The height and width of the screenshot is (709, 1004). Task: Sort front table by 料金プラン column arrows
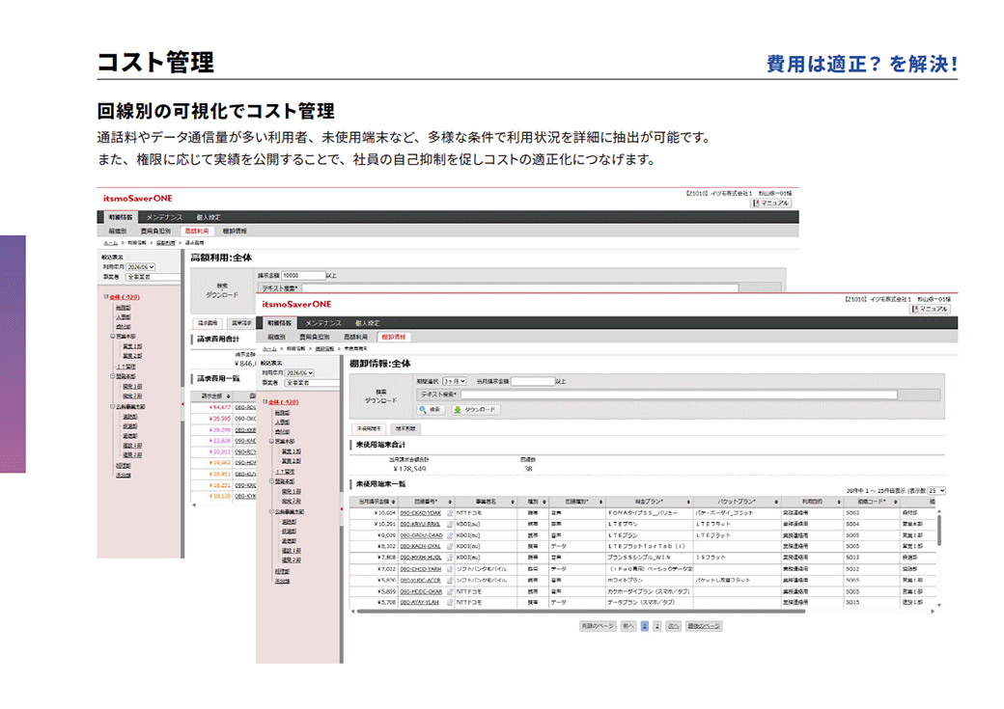click(688, 502)
